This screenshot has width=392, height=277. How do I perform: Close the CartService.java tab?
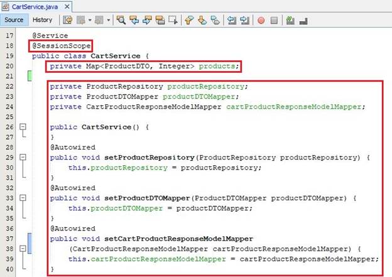click(67, 6)
